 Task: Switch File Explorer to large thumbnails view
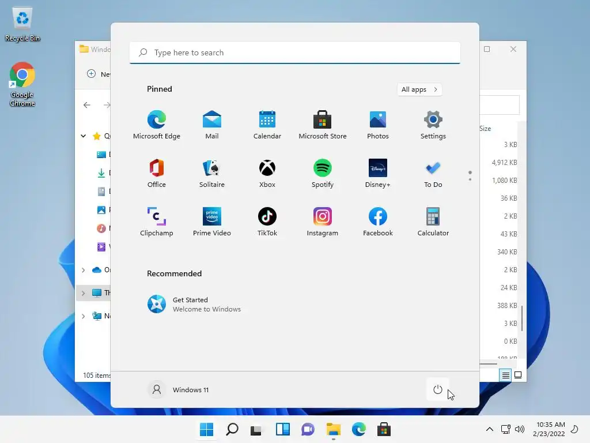point(518,375)
